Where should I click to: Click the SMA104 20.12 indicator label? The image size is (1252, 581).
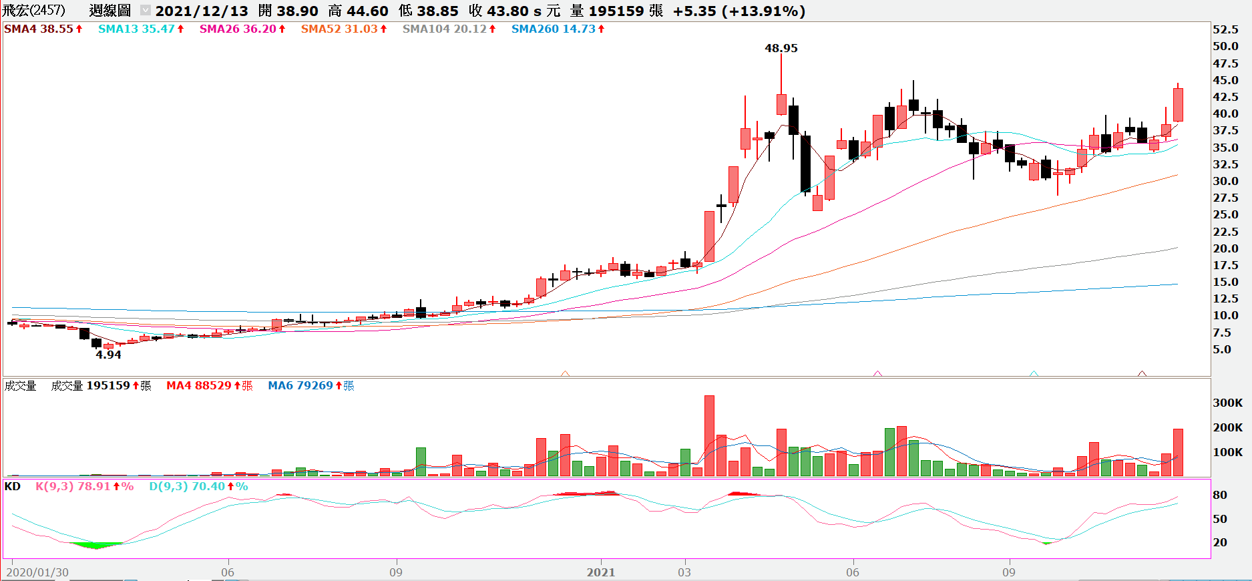(444, 29)
